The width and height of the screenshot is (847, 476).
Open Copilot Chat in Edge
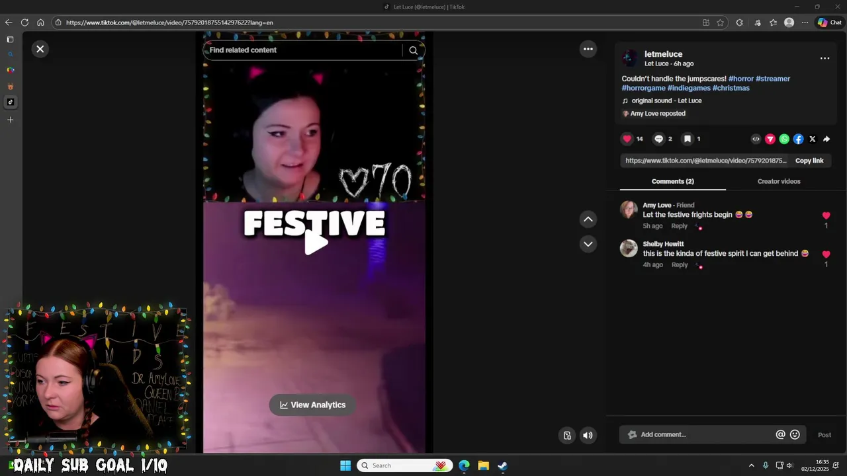830,22
